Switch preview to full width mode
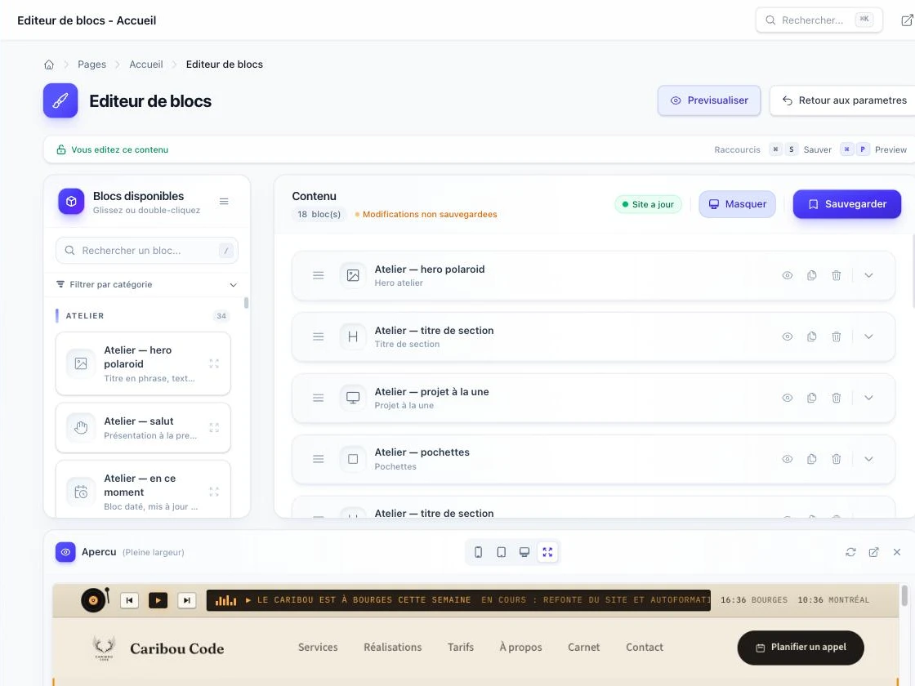This screenshot has height=686, width=915. pyautogui.click(x=547, y=552)
